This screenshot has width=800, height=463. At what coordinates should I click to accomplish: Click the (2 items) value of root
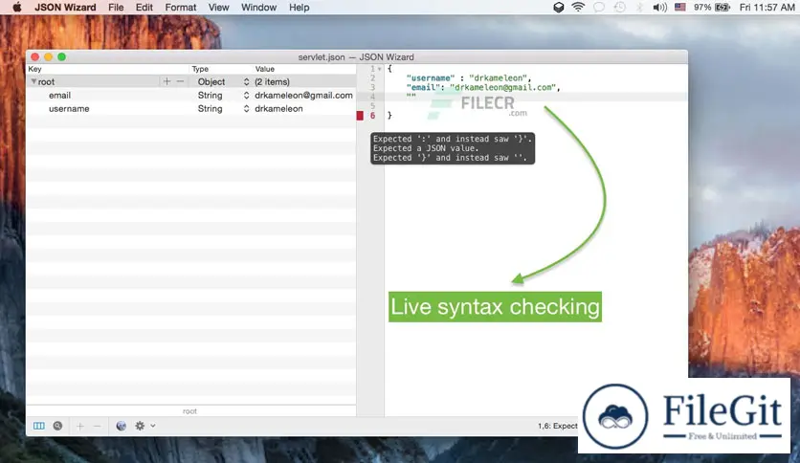pos(272,81)
